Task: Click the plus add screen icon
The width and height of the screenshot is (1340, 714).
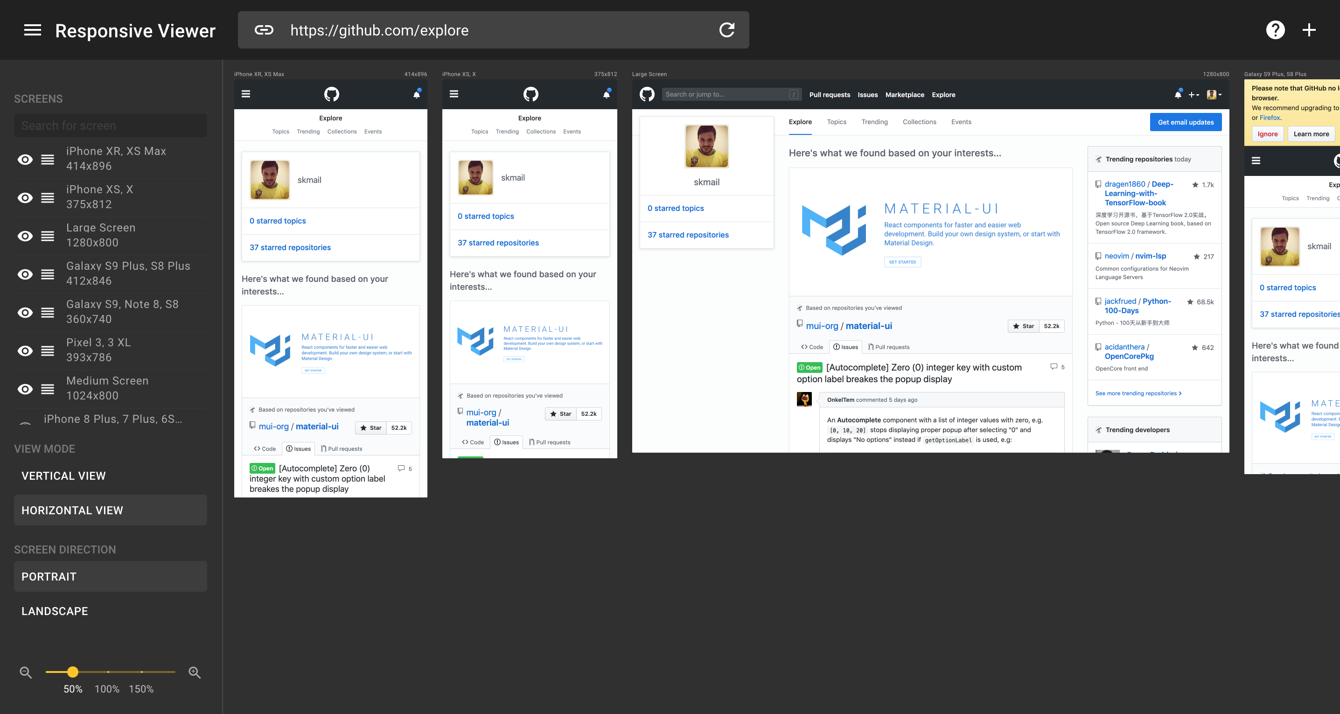Action: click(x=1309, y=30)
